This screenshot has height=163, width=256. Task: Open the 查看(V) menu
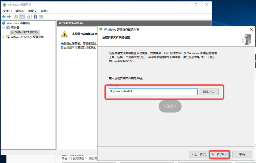click(x=33, y=11)
